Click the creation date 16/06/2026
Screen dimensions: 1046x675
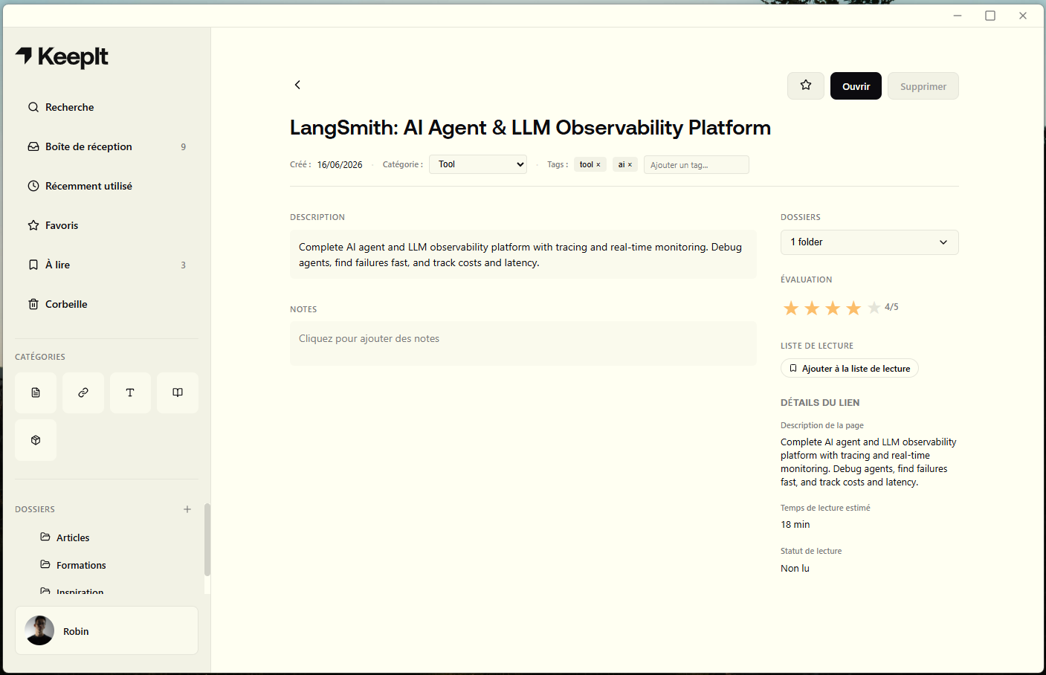(x=340, y=165)
